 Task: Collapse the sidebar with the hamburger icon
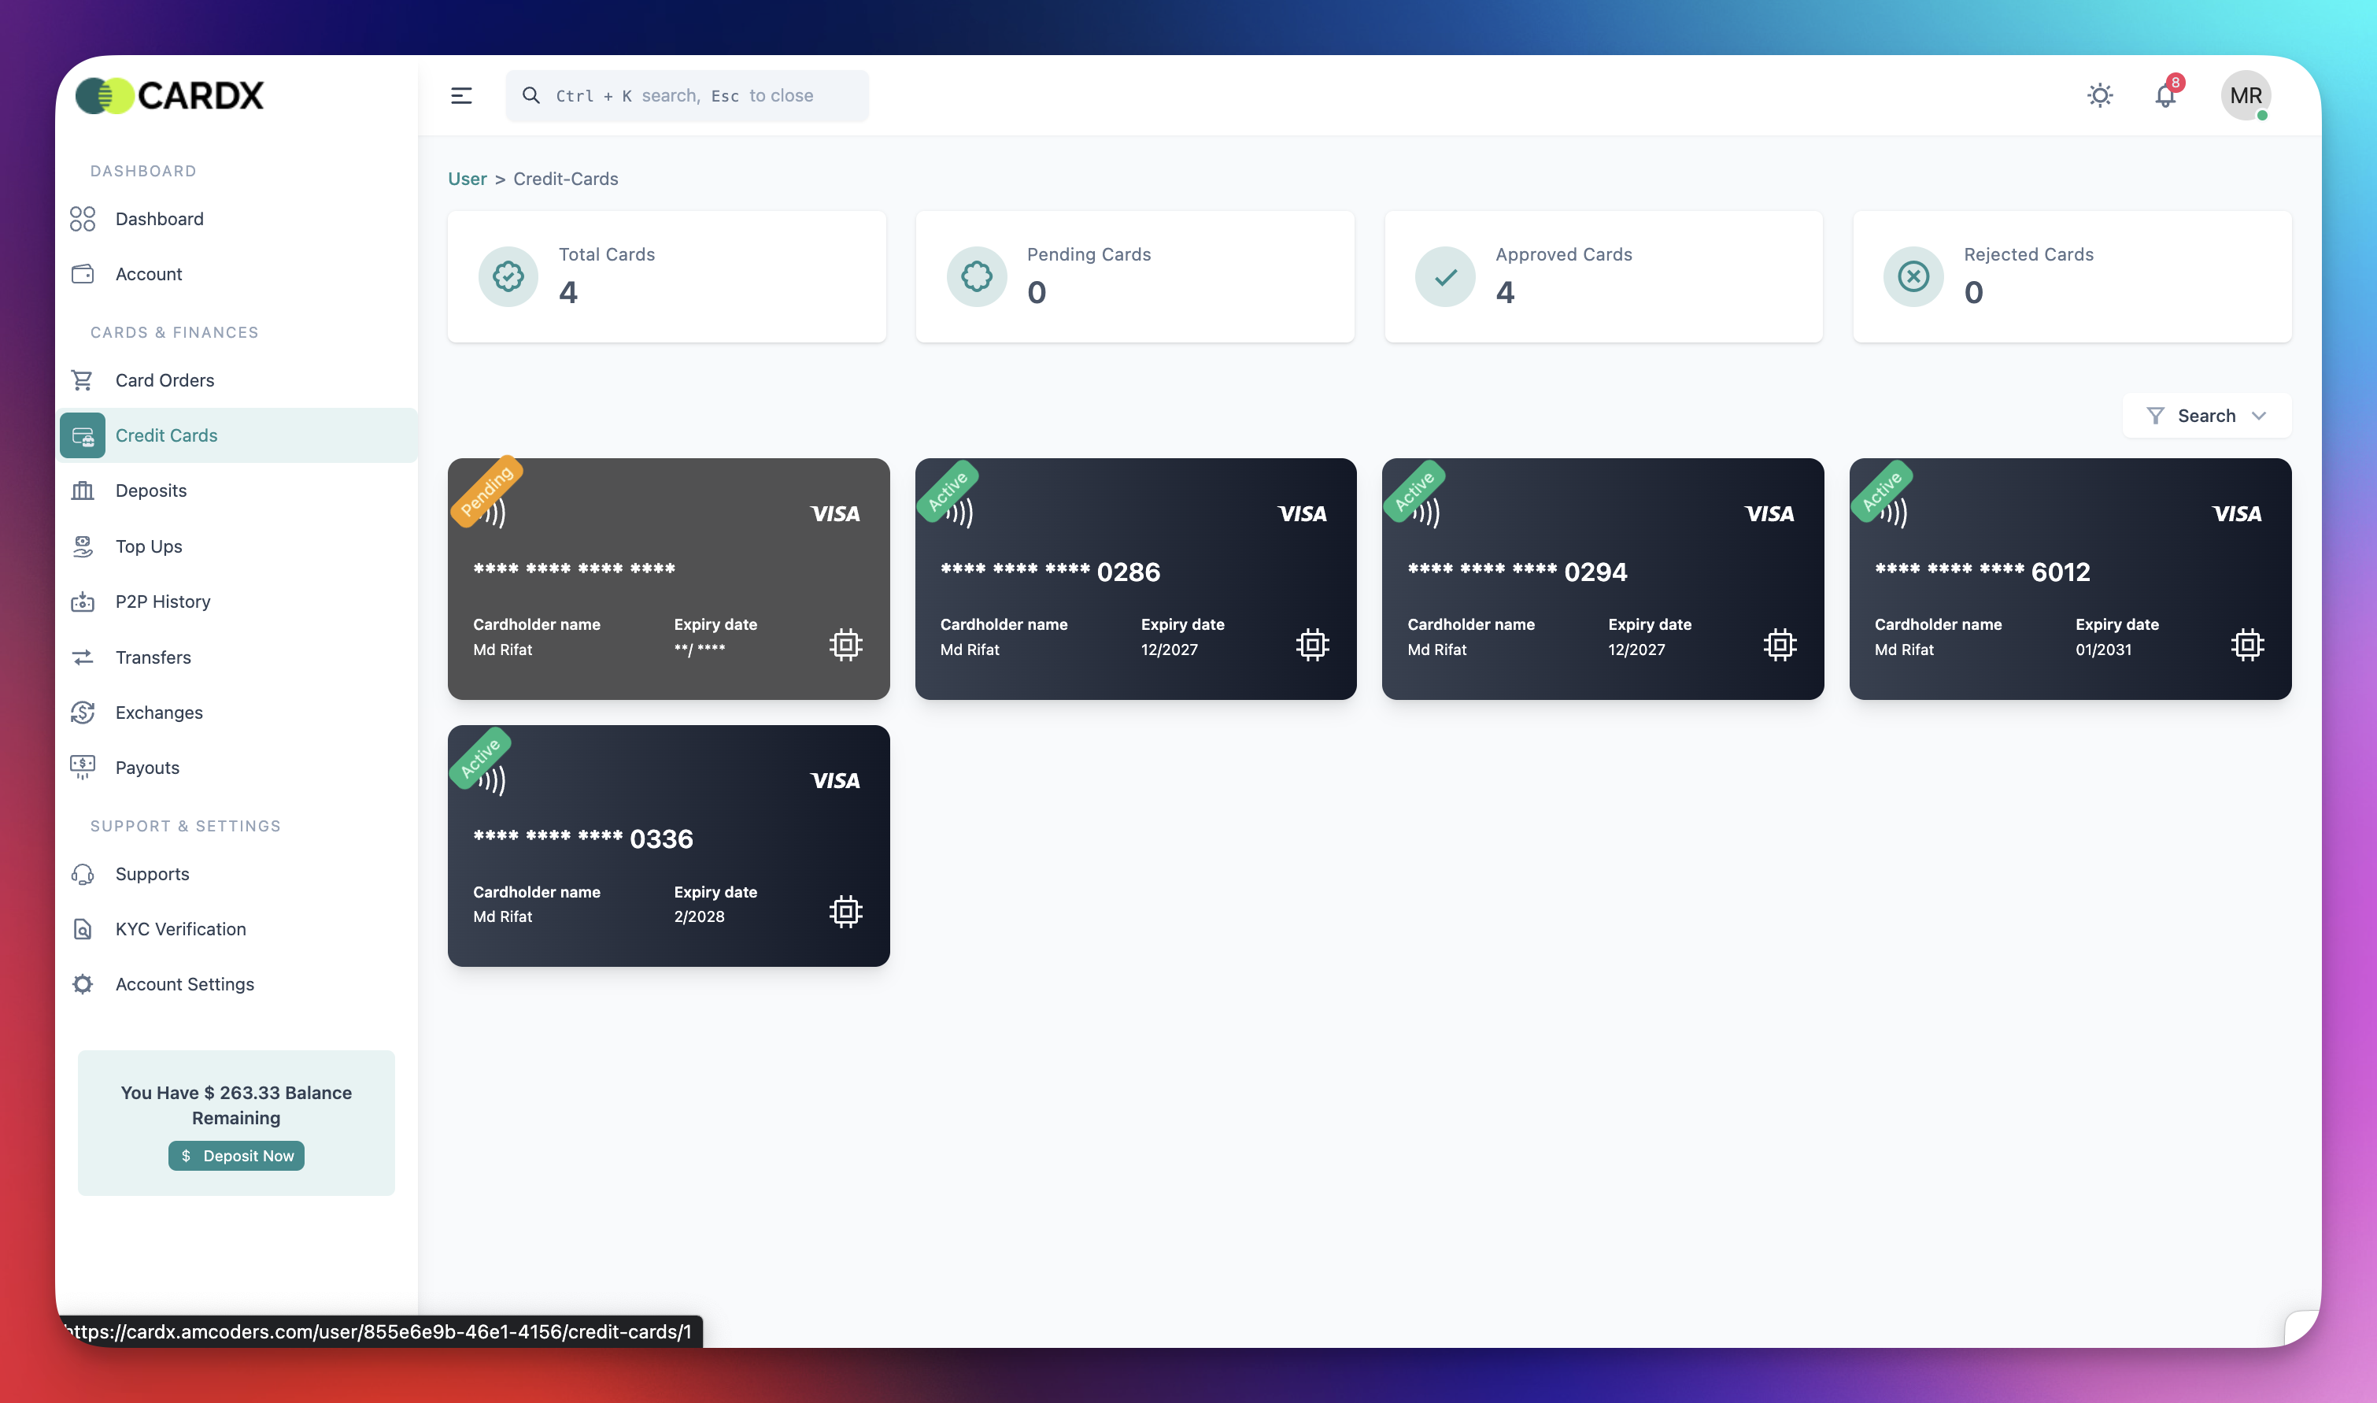click(461, 95)
